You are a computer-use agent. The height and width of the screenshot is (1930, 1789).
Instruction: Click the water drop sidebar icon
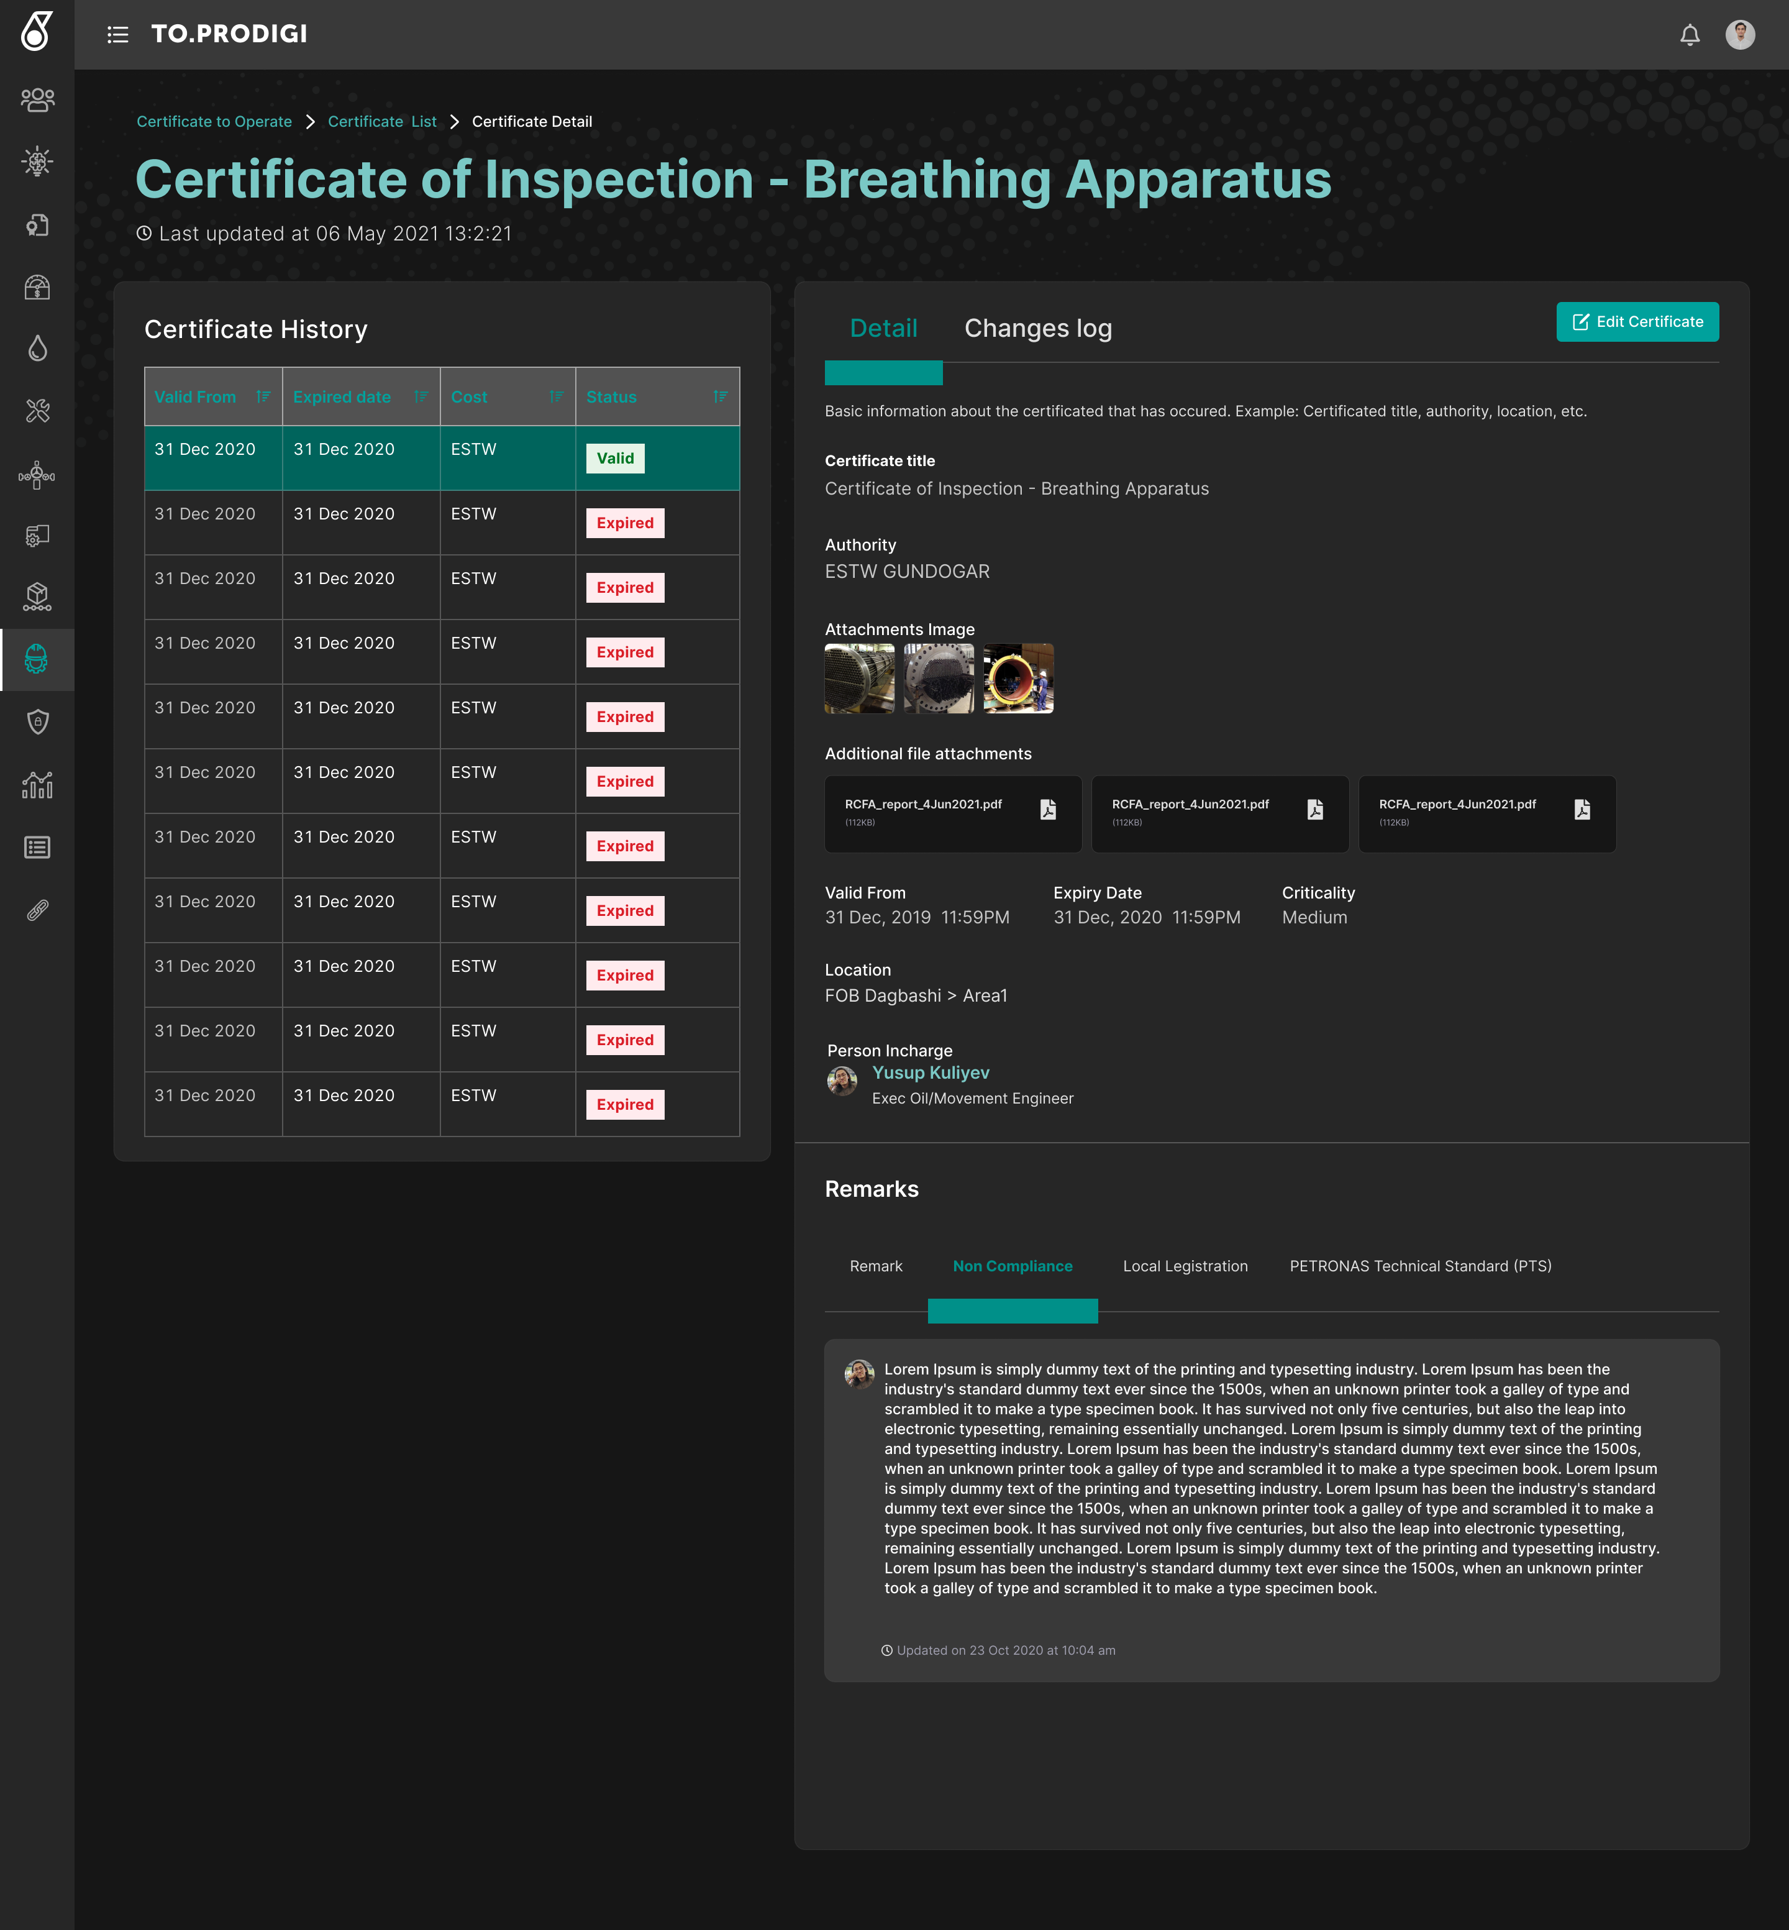37,349
